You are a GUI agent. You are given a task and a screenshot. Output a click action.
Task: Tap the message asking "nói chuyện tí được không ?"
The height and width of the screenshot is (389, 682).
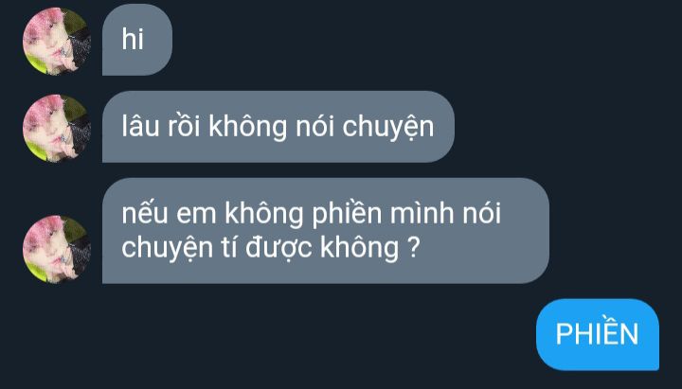(325, 230)
